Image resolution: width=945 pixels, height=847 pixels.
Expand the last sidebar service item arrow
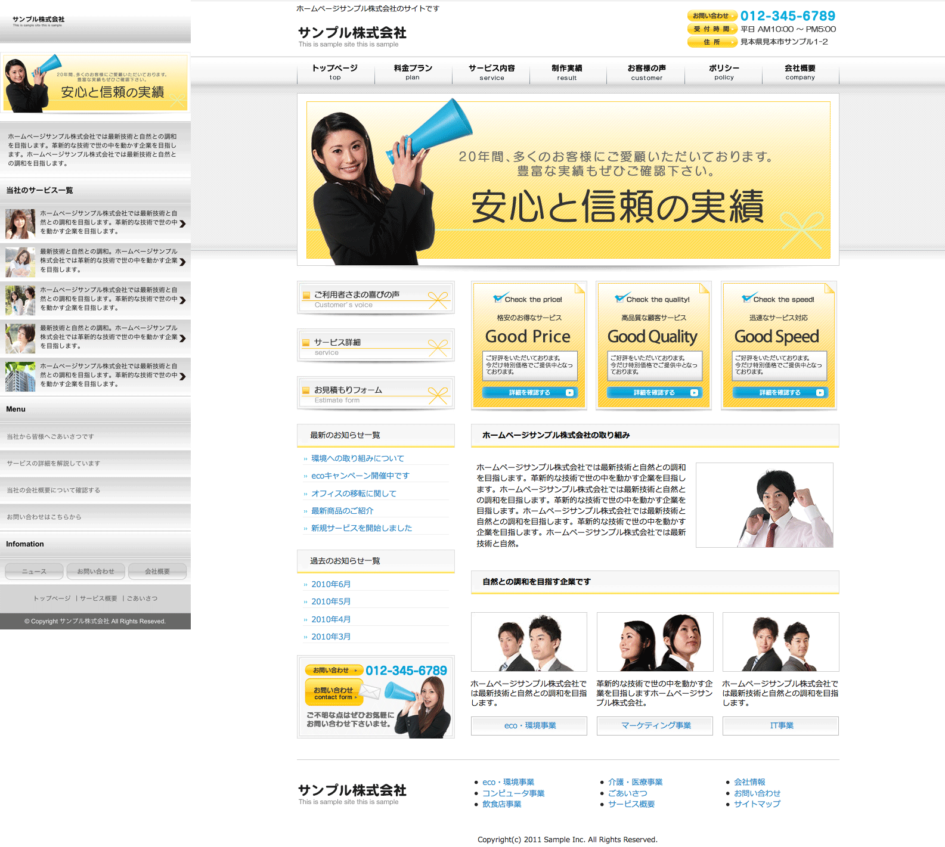(x=182, y=377)
